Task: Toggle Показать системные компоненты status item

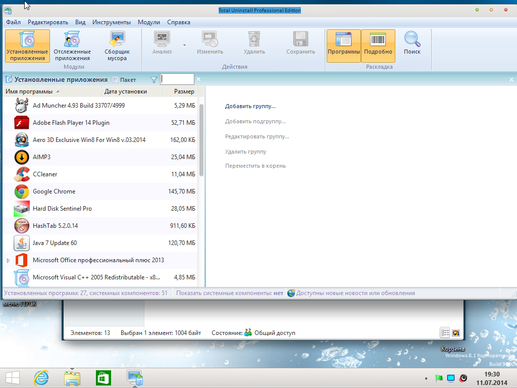Action: [230, 293]
